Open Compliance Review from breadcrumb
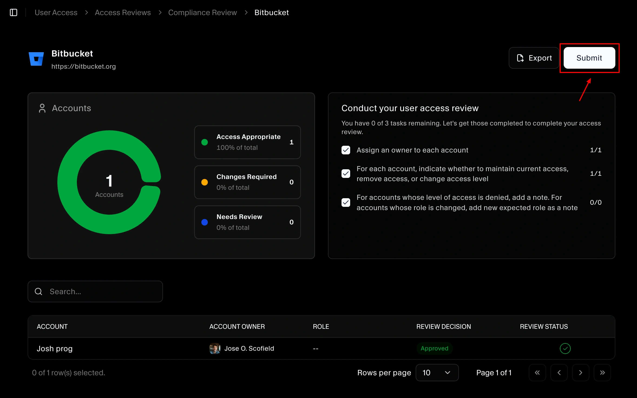637x398 pixels. click(202, 12)
